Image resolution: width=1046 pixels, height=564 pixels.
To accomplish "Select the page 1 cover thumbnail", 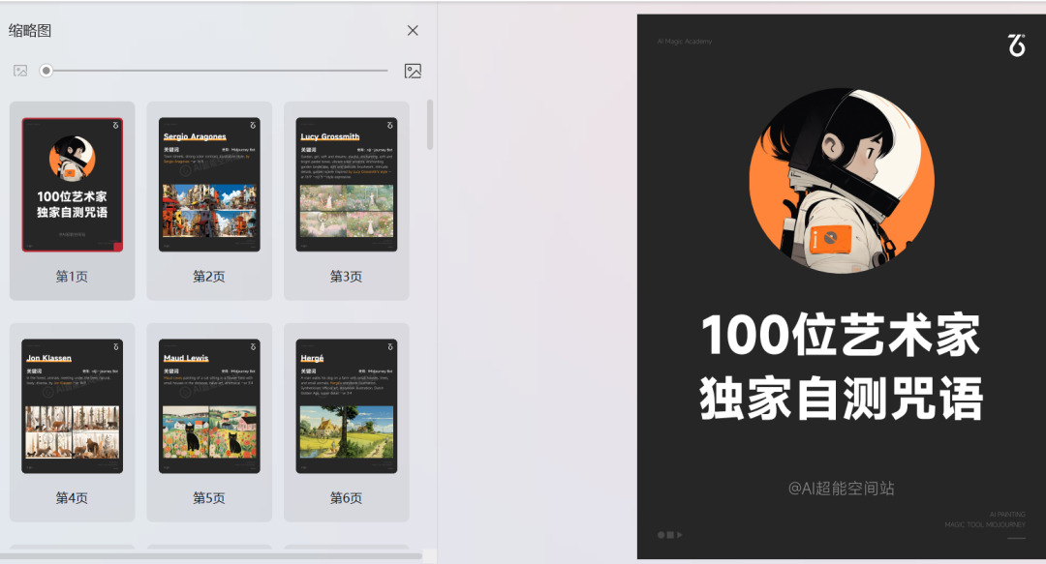I will [73, 185].
